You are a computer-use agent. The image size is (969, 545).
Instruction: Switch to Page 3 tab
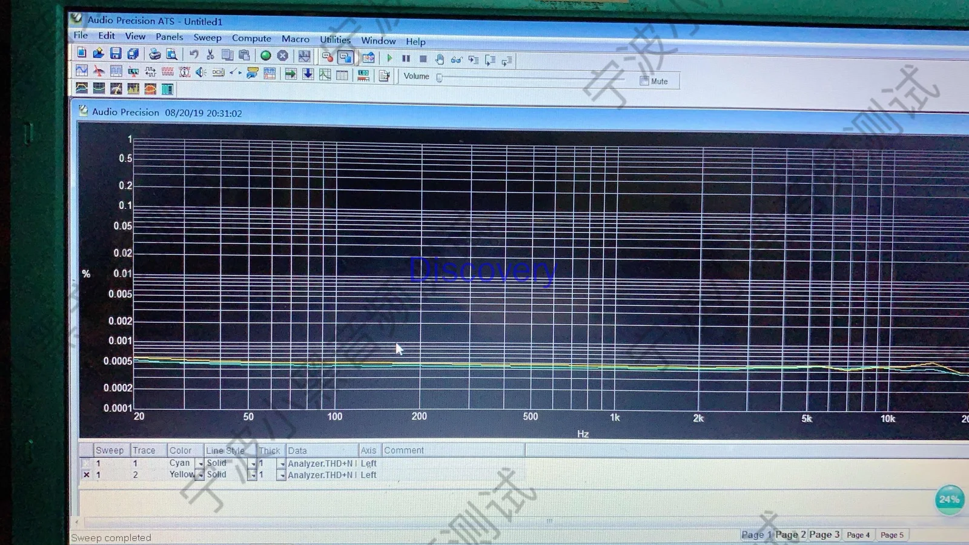[x=825, y=535]
